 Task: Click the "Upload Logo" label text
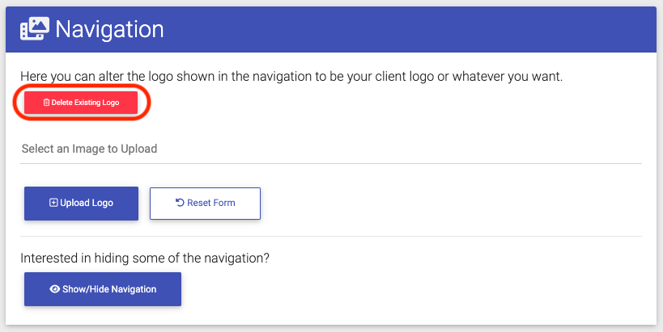87,203
